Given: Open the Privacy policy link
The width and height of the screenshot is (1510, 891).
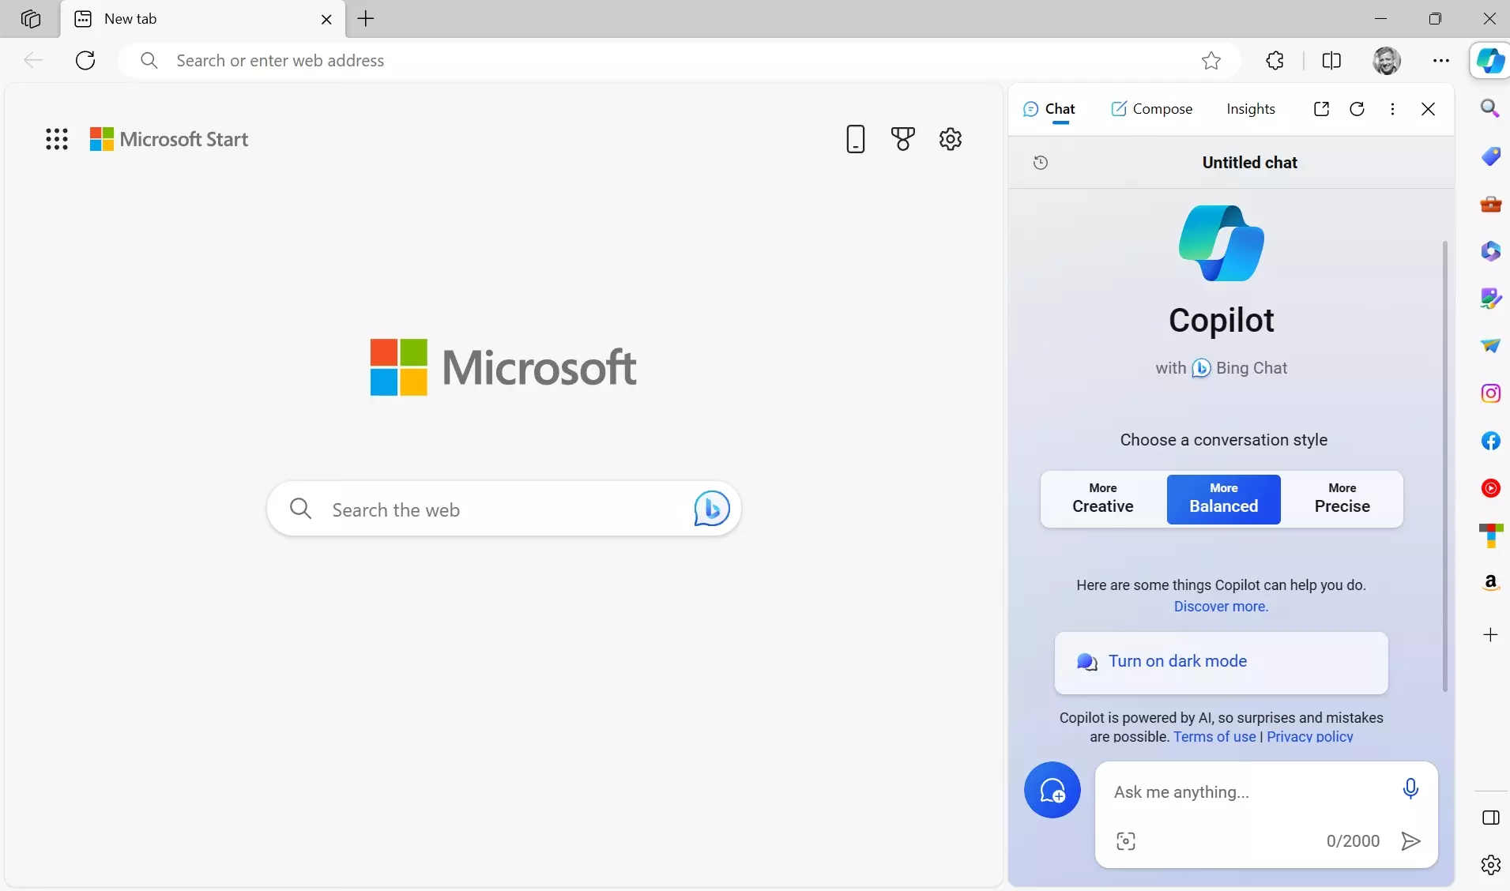Looking at the screenshot, I should click(x=1309, y=736).
